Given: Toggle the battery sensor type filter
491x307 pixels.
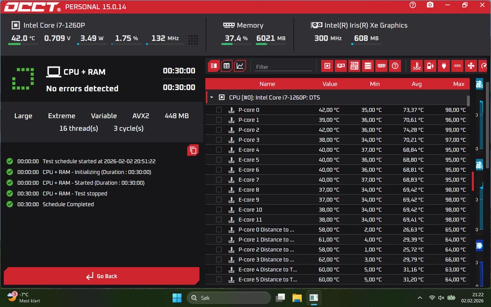Looking at the screenshot, I should pos(430,66).
